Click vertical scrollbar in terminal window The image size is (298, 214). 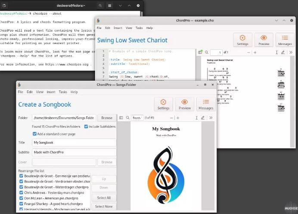[141, 14]
